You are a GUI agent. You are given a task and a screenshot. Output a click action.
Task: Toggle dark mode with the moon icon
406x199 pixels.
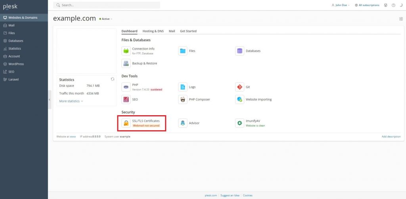401,5
